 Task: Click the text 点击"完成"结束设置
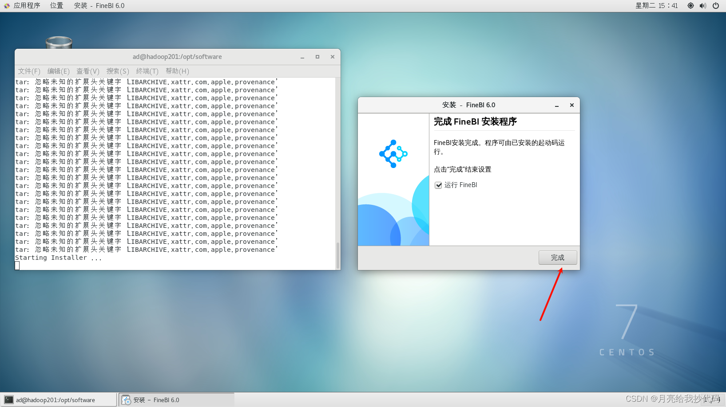(463, 169)
